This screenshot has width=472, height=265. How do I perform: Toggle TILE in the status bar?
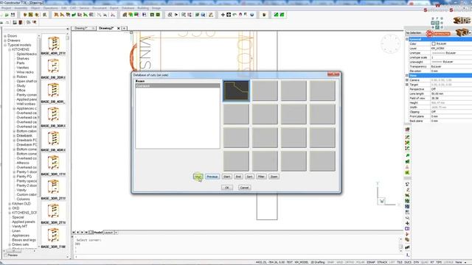pos(400,262)
